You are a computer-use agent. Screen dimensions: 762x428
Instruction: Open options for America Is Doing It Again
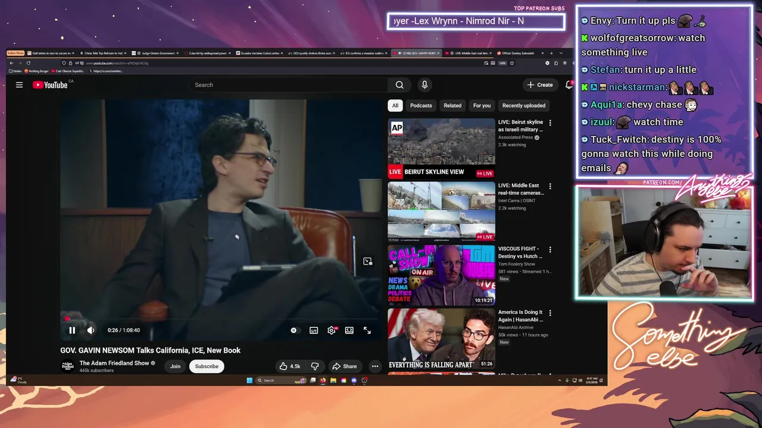click(550, 313)
